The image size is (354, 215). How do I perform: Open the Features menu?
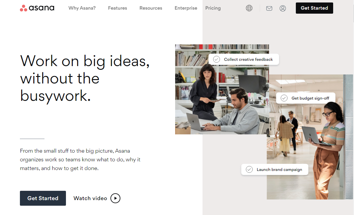click(117, 8)
